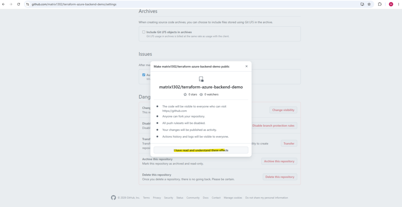Click Delete this repository button
The height and width of the screenshot is (207, 402).
point(280,177)
